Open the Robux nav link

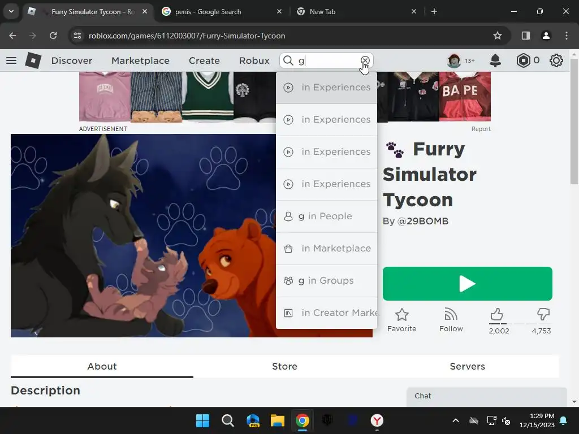point(254,60)
